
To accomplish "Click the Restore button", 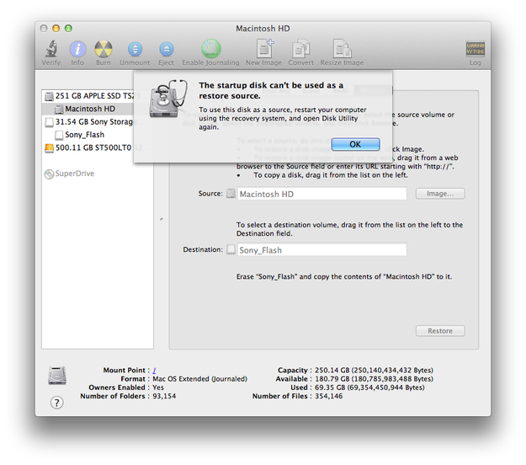I will pos(440,331).
